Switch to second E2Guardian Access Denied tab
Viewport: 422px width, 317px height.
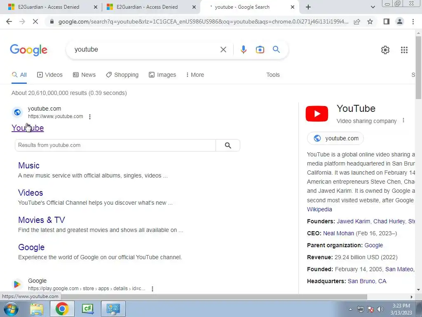pos(147,7)
